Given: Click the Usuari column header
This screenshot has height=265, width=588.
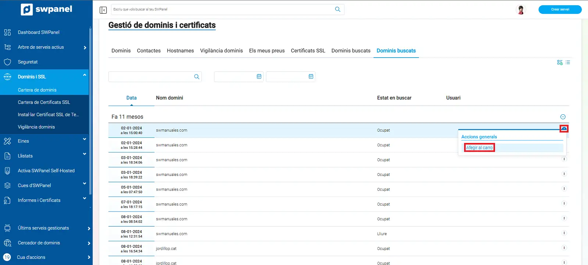Looking at the screenshot, I should 453,98.
